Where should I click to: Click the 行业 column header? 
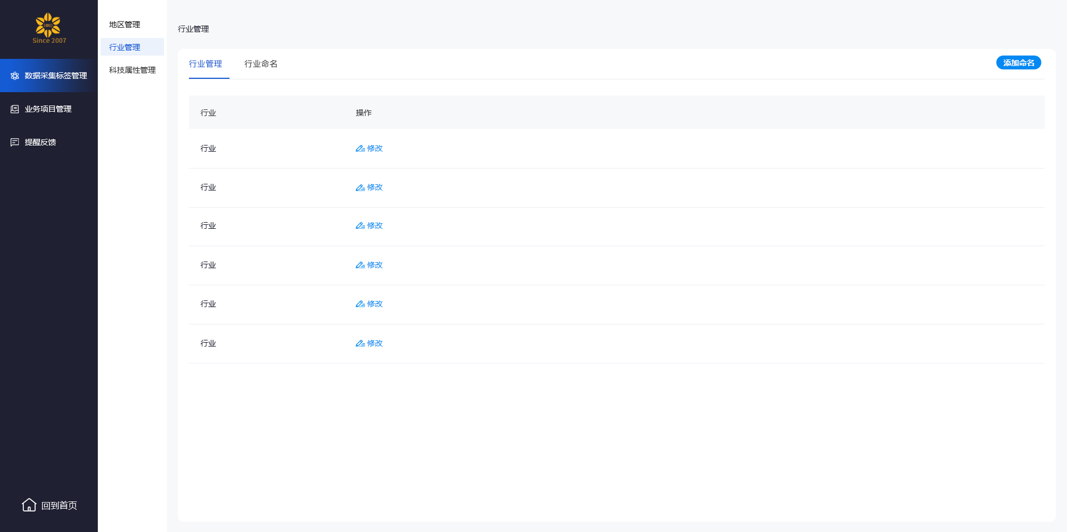[x=208, y=113]
